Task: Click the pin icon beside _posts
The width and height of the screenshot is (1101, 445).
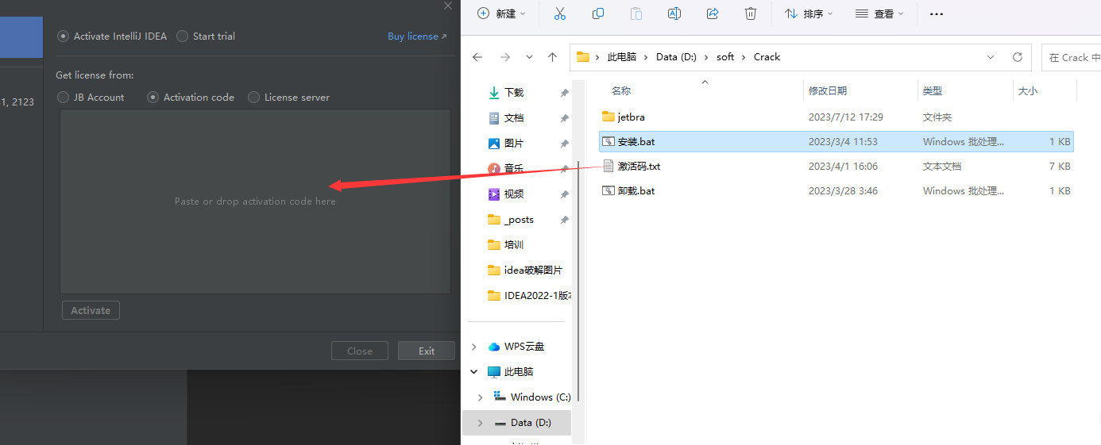Action: pyautogui.click(x=564, y=220)
